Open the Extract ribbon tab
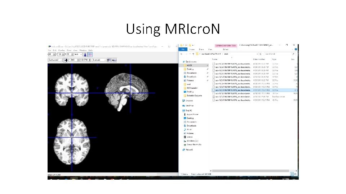Viewport: 346px width, 194px height. click(x=226, y=50)
